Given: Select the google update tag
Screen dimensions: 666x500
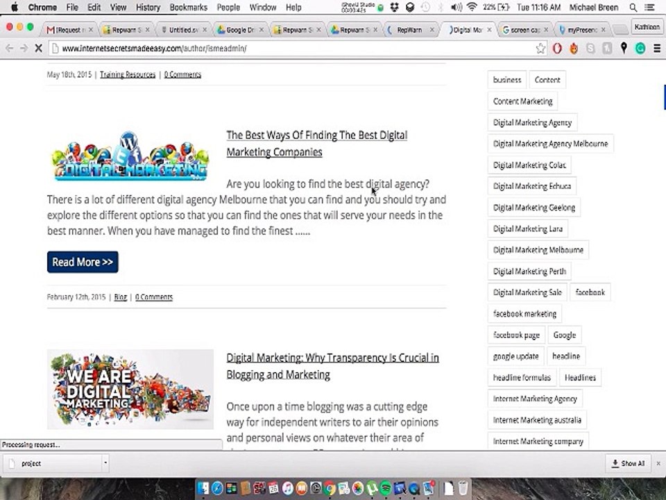Looking at the screenshot, I should pos(515,356).
